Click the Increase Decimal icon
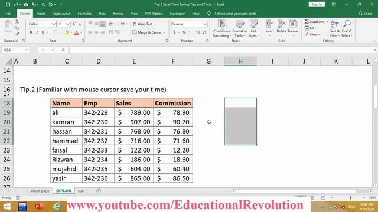 198,32
